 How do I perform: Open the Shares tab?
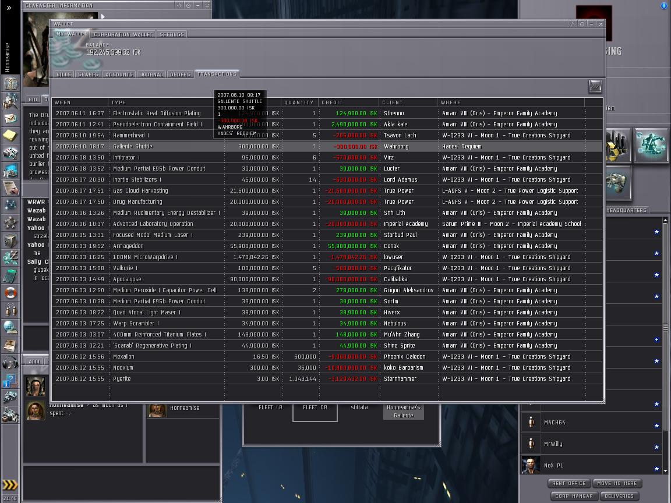(88, 75)
